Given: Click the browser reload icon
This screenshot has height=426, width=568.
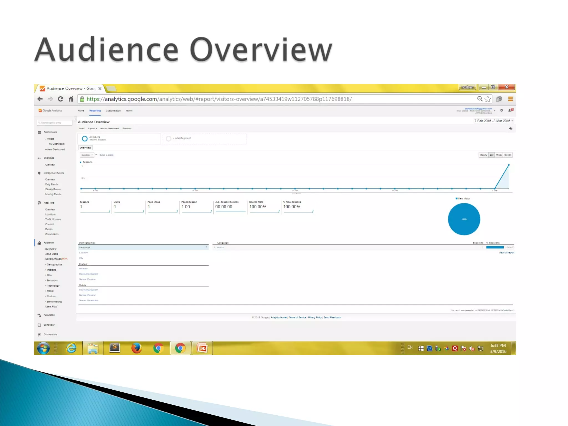Looking at the screenshot, I should [x=60, y=99].
